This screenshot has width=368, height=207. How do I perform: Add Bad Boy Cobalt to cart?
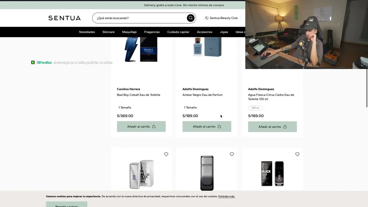(x=141, y=126)
